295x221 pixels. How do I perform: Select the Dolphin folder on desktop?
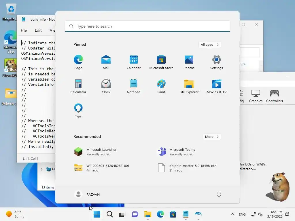[10, 96]
